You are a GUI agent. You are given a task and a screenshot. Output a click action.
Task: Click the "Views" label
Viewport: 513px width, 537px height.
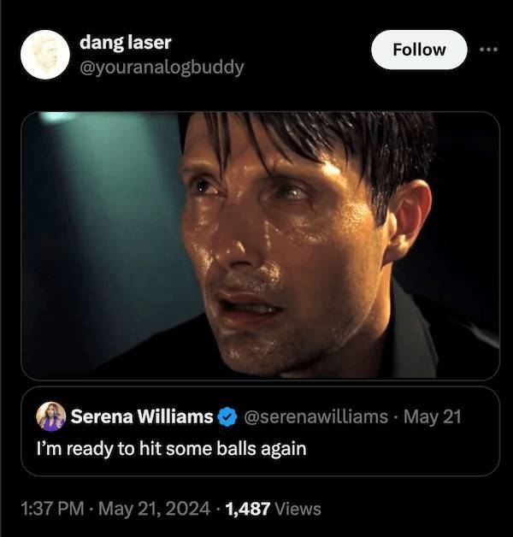(x=298, y=509)
